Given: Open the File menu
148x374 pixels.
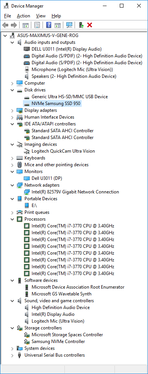Looking at the screenshot, I should (8, 16).
